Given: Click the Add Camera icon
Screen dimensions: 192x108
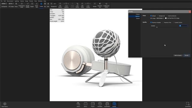Looking at the screenshot, I should 60,4.
